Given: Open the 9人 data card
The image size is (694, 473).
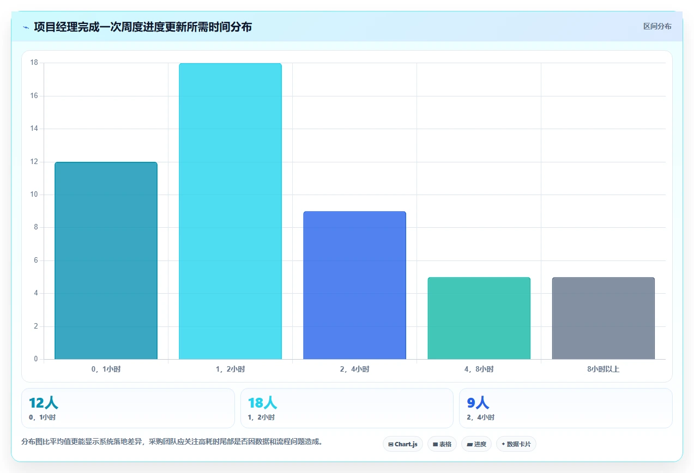Looking at the screenshot, I should 566,408.
